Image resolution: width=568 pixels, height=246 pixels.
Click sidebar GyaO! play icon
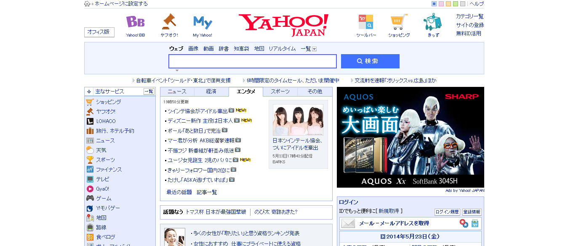tap(90, 188)
